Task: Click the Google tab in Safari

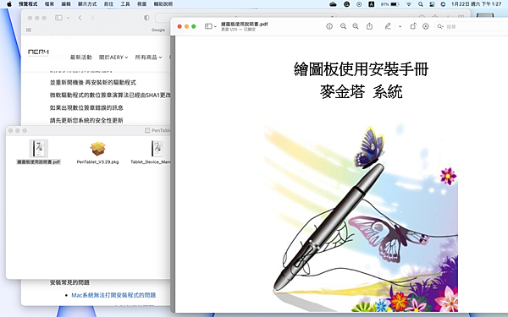Action: (x=158, y=30)
